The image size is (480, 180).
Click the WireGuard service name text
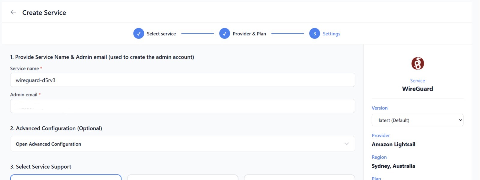click(417, 89)
